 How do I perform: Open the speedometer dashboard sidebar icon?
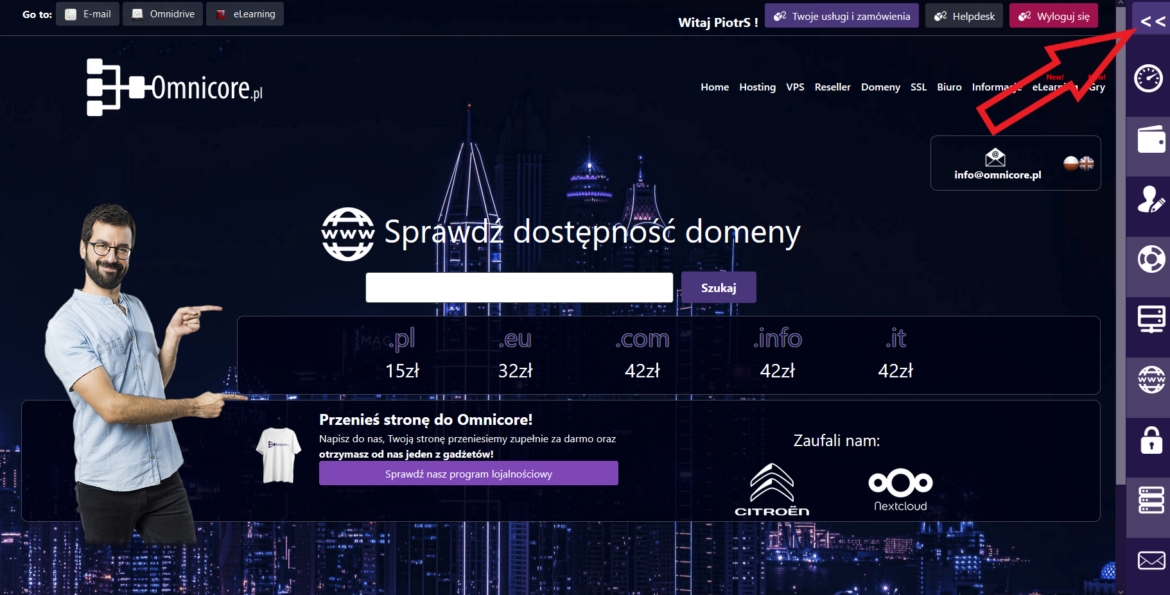tap(1149, 79)
